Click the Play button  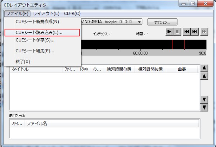[x=169, y=32]
